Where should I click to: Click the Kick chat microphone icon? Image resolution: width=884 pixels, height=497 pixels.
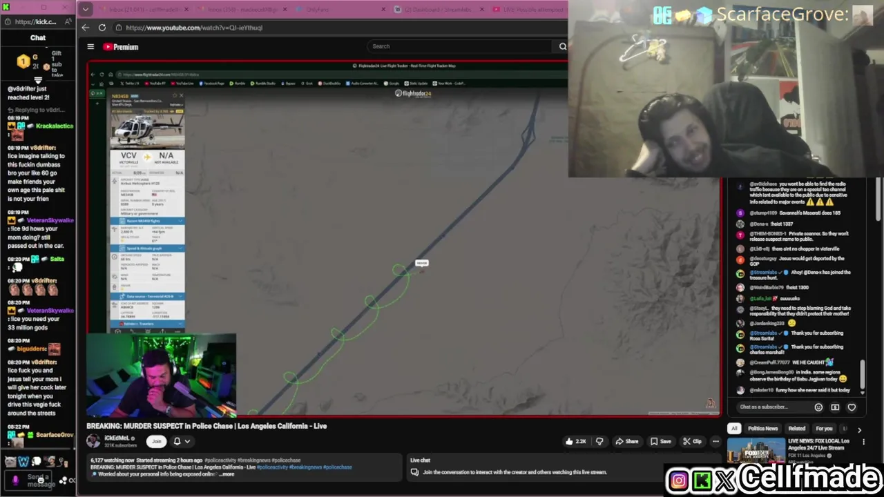coord(15,479)
